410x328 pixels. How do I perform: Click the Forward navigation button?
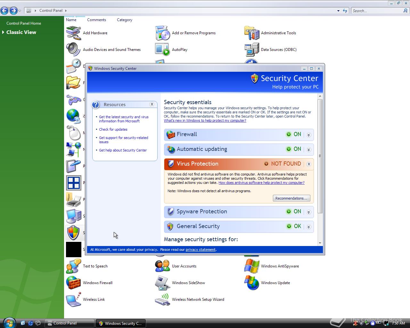pos(13,11)
